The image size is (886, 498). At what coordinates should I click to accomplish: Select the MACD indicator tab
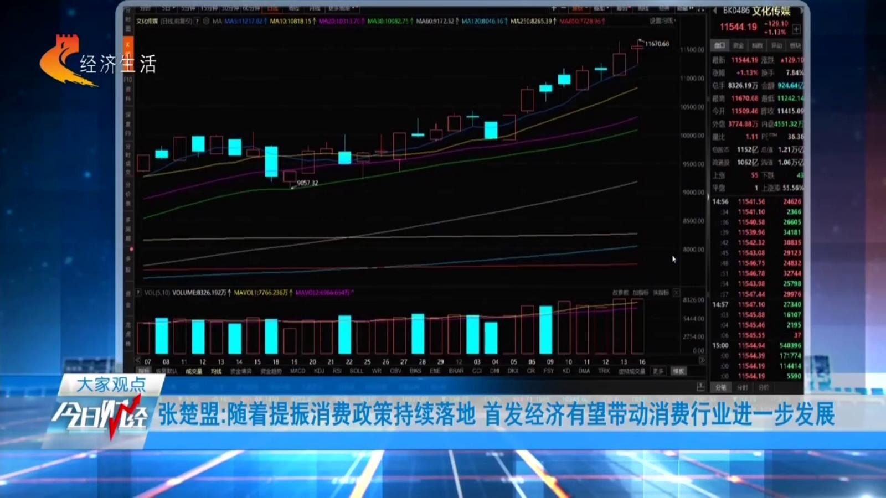[x=297, y=371]
